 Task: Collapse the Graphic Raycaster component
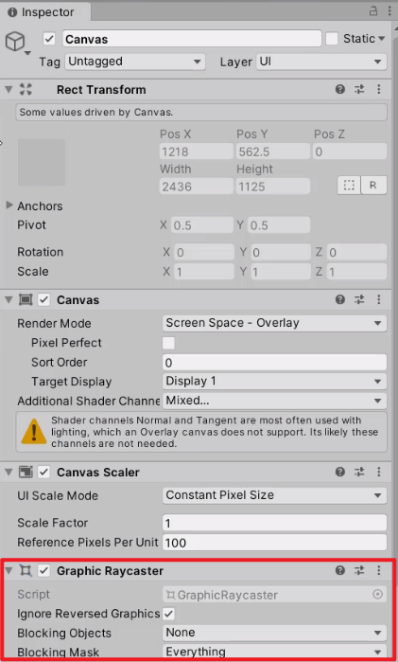[x=9, y=571]
